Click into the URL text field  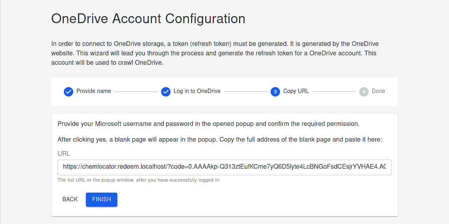click(224, 167)
